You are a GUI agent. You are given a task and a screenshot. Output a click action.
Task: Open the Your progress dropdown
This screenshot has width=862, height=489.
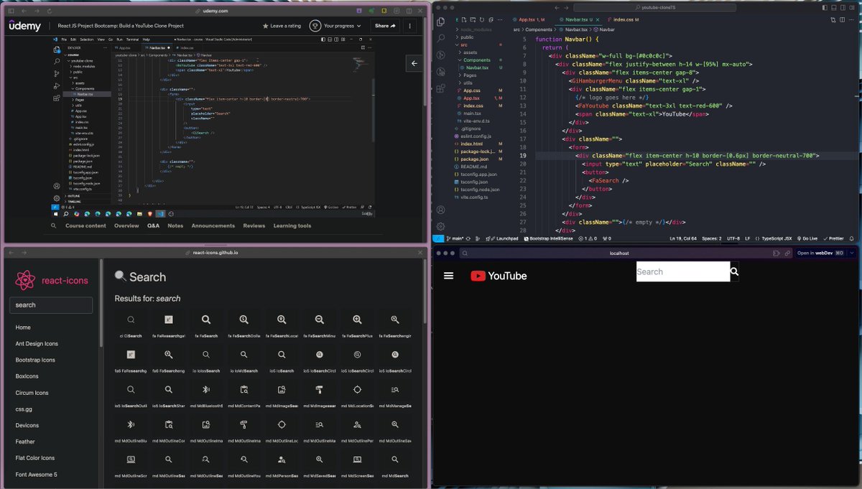(336, 26)
